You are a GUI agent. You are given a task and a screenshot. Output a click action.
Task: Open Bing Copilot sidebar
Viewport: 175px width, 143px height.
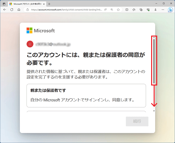point(171,10)
